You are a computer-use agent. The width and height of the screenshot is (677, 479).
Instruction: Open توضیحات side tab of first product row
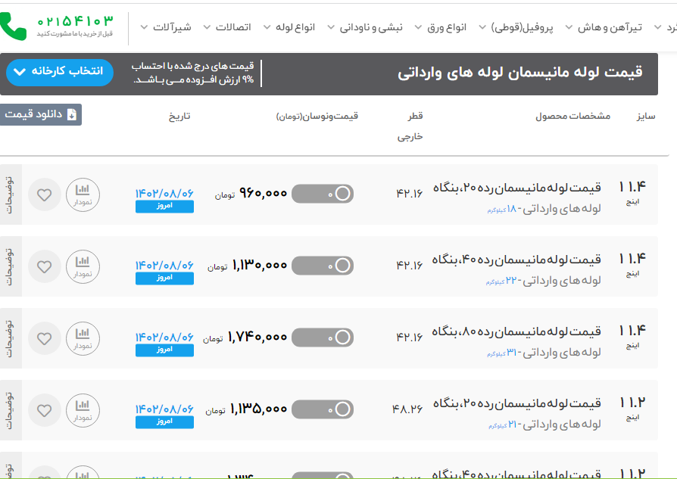coord(10,194)
